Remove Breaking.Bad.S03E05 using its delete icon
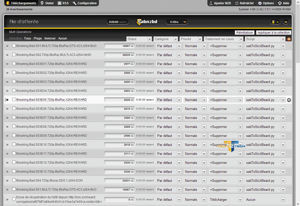Screen dimensions: 300x206 click(289, 100)
